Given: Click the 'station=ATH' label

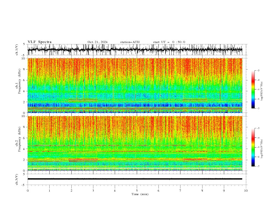Looking at the screenshot, I should tap(130, 42).
